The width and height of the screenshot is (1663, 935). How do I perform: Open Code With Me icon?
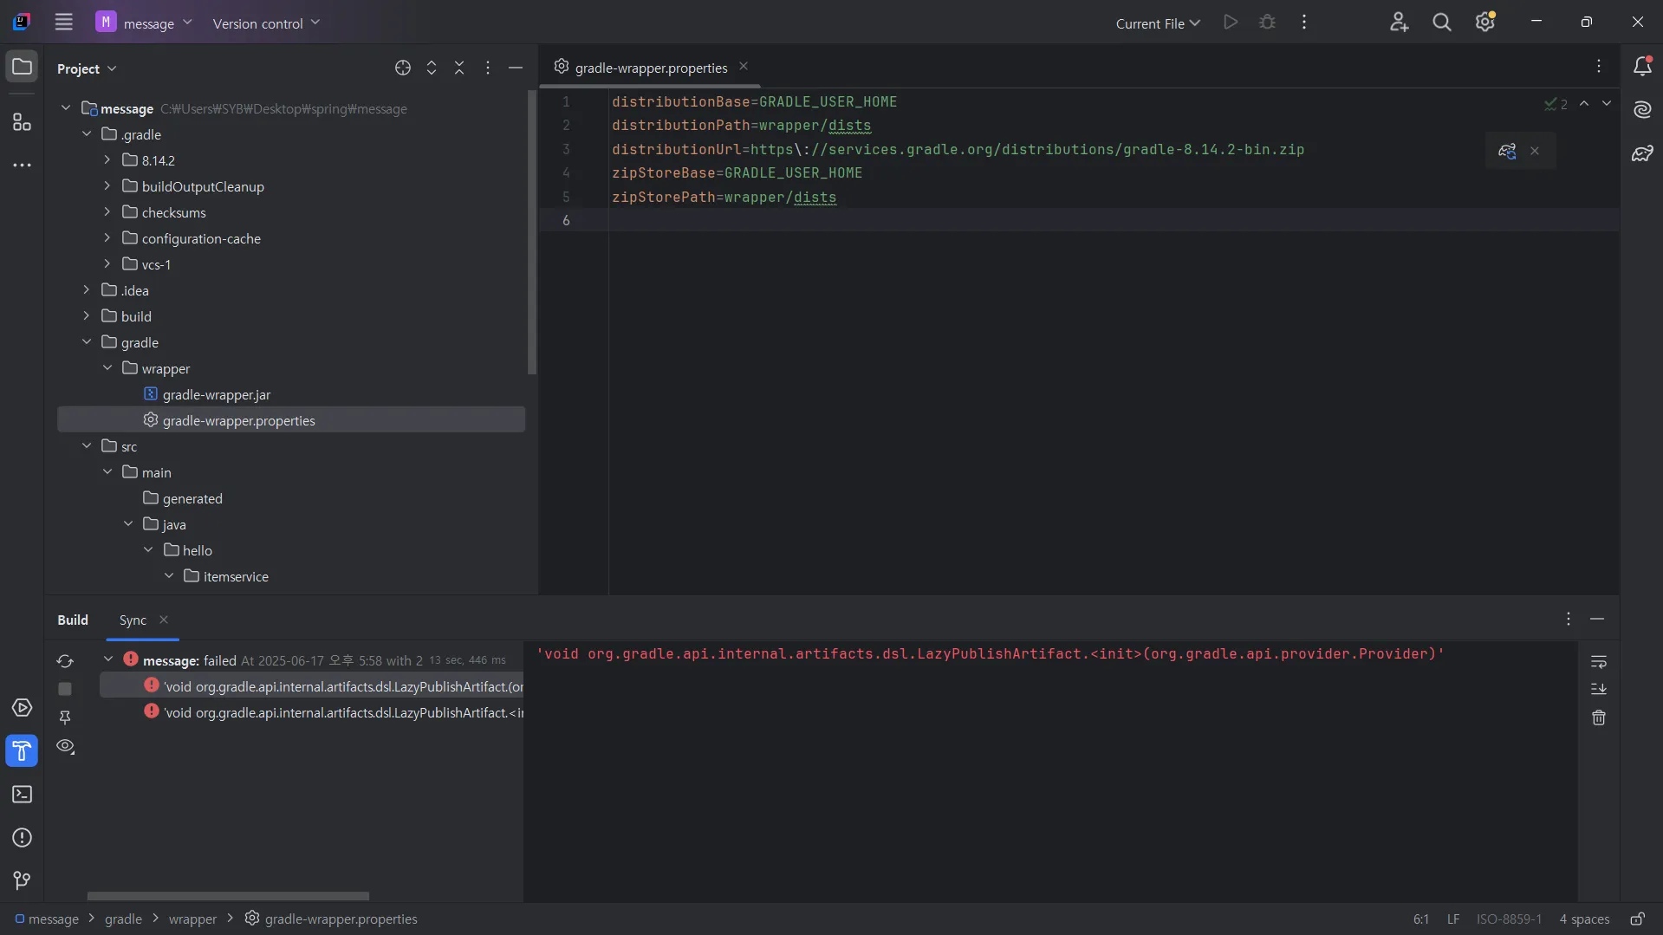[x=1400, y=23]
